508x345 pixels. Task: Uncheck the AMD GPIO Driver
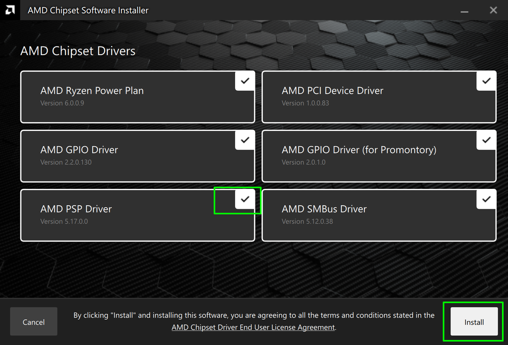tap(245, 140)
